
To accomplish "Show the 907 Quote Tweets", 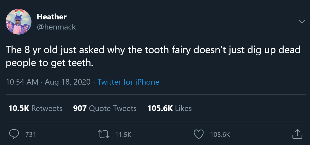I will [x=105, y=108].
